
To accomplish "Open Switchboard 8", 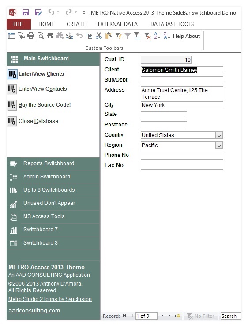I will click(x=53, y=243).
